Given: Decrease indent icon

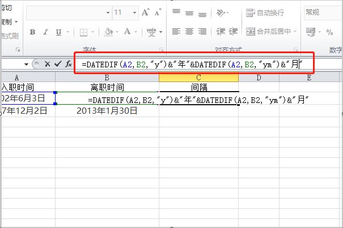Looking at the screenshot, I should 221,32.
